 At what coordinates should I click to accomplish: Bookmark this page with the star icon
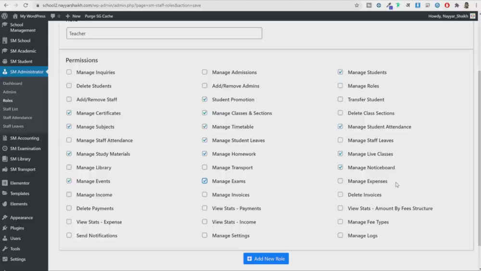[x=356, y=5]
